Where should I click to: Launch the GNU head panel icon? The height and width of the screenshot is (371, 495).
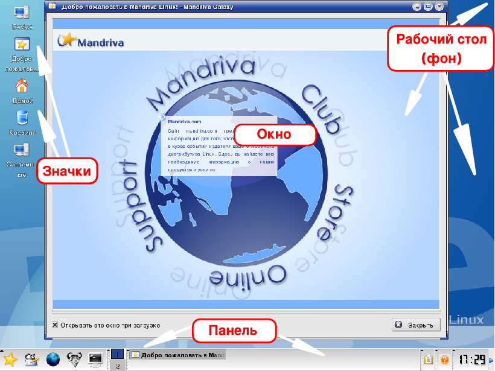[74, 360]
